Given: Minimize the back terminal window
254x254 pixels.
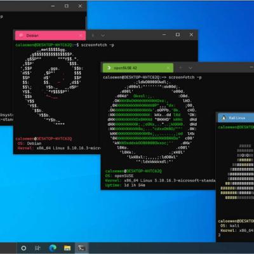Looking at the screenshot, I should 53,6.
